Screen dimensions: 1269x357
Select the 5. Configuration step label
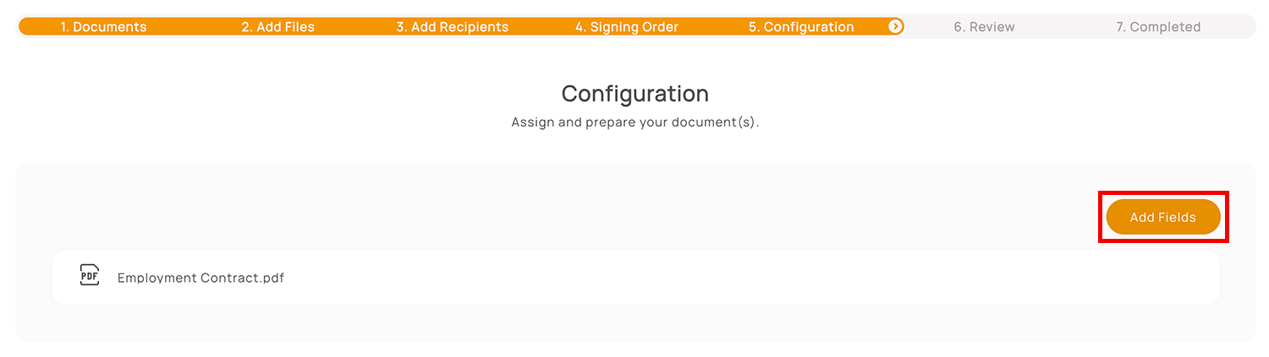point(800,27)
